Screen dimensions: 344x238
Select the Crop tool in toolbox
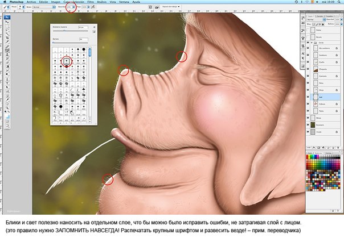click(x=7, y=38)
